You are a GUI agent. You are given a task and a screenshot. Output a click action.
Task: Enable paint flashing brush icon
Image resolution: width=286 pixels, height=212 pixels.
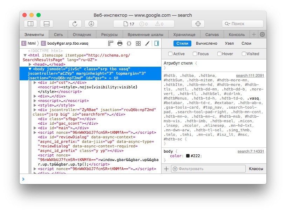click(147, 43)
